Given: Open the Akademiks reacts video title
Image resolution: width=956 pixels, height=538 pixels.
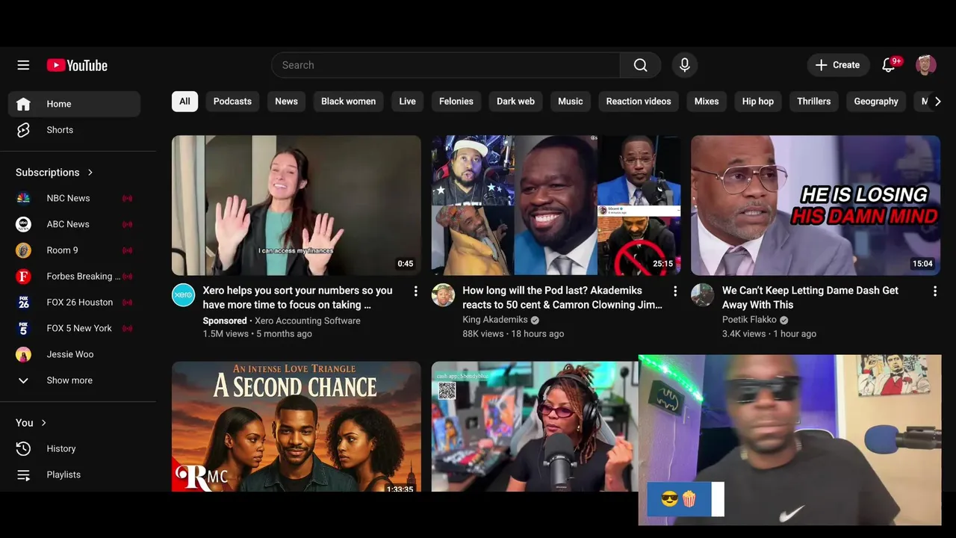Looking at the screenshot, I should pos(562,297).
